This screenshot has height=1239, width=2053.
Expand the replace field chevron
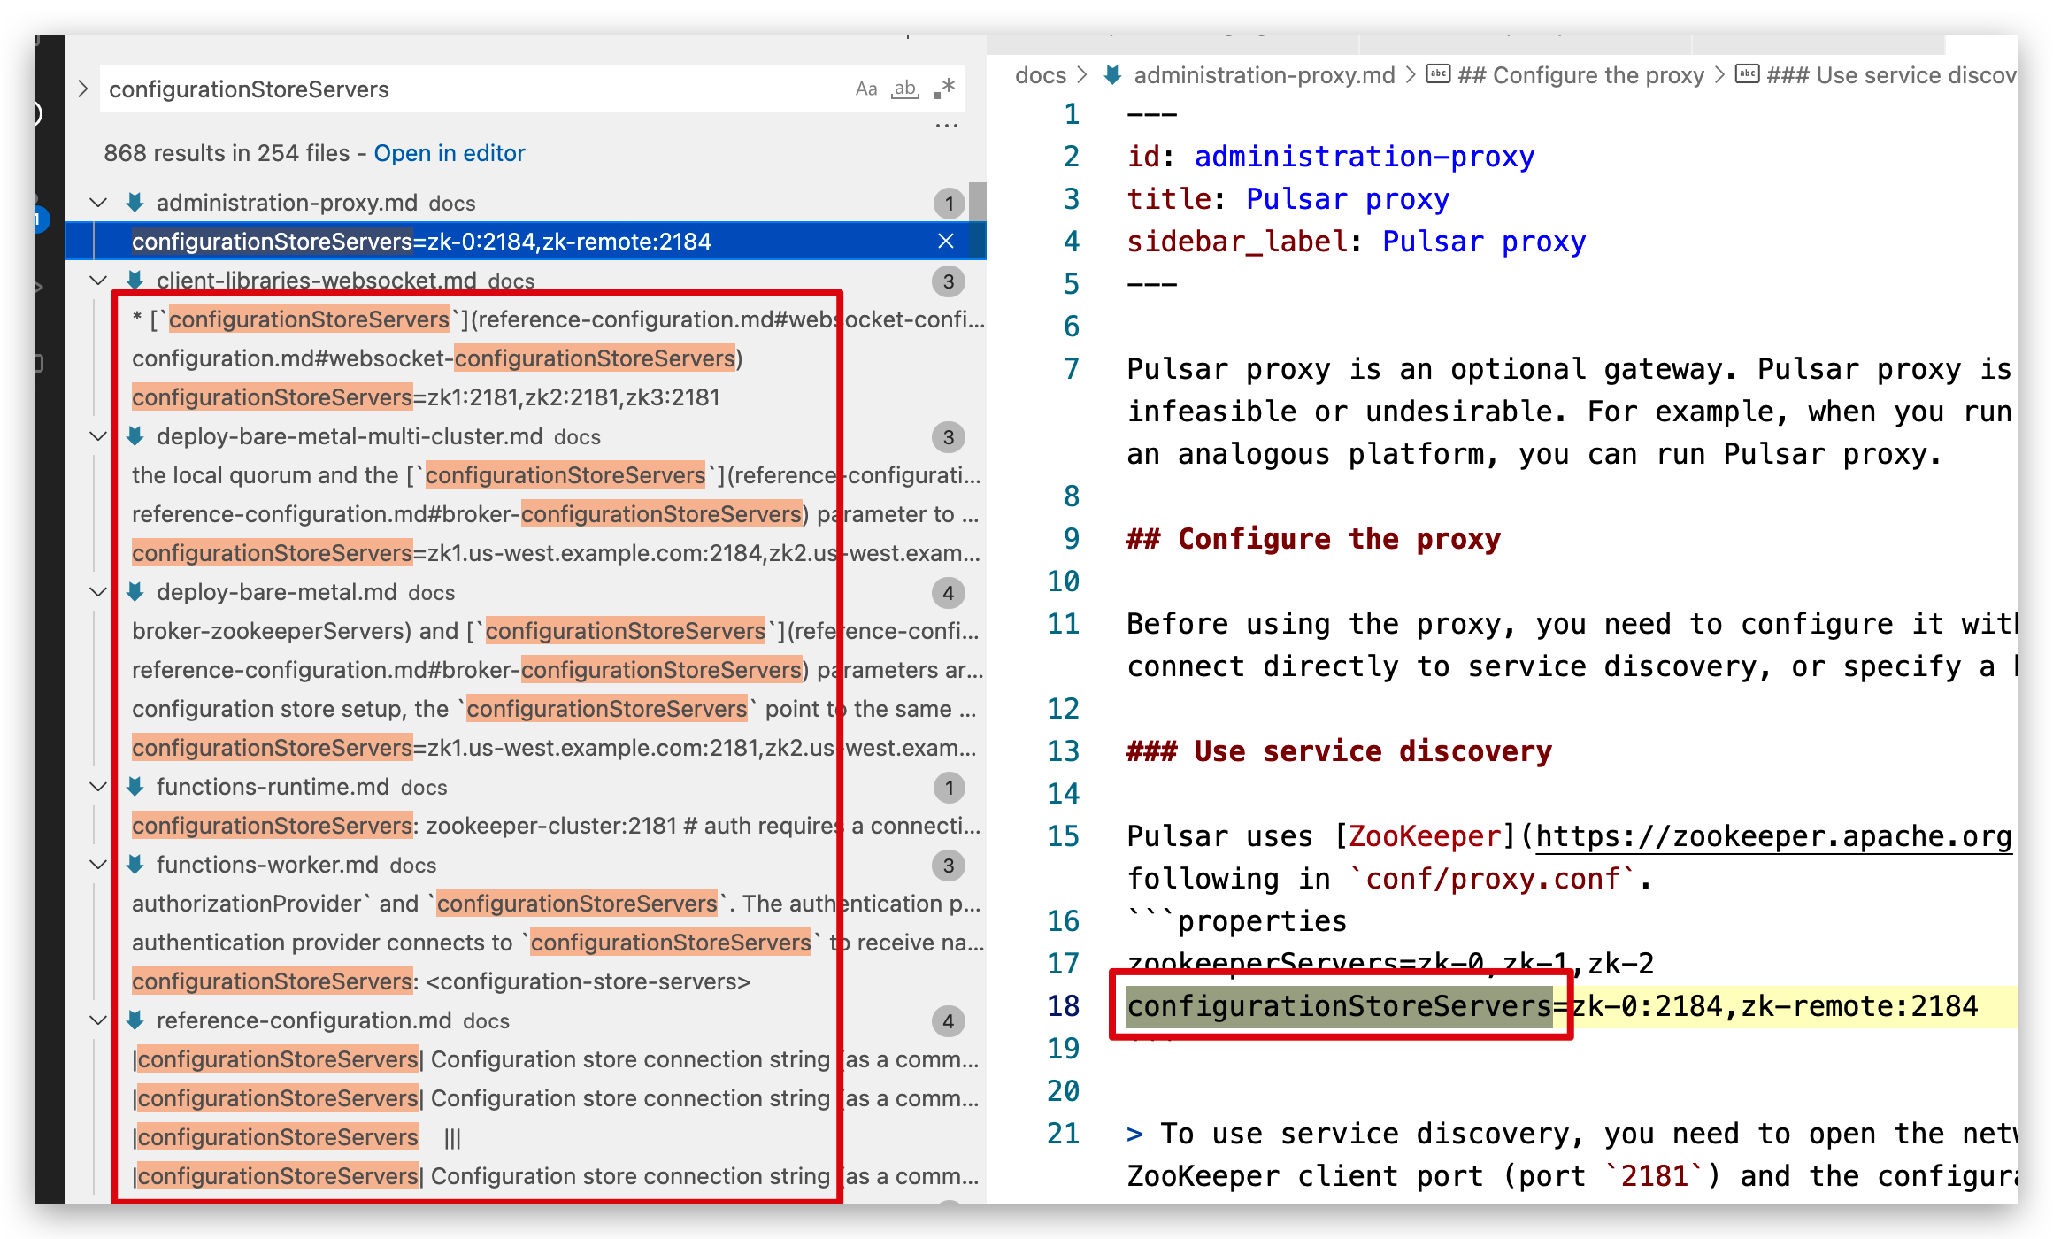point(82,89)
